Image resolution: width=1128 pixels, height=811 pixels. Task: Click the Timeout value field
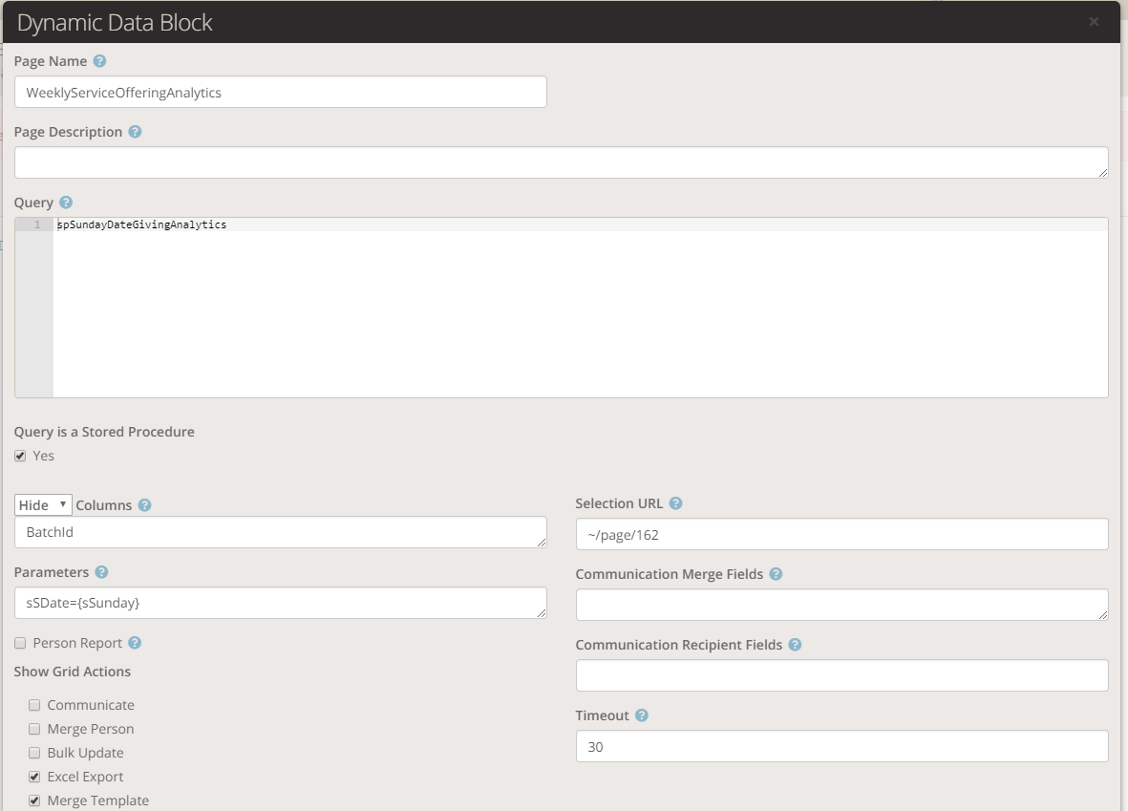coord(841,747)
